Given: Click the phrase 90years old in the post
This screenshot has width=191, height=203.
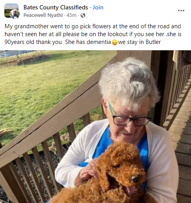Looking at the screenshot, I should click(x=20, y=42).
